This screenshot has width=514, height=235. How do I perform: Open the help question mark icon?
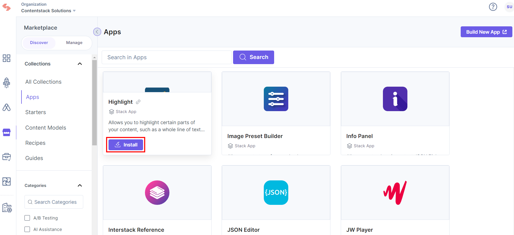493,7
